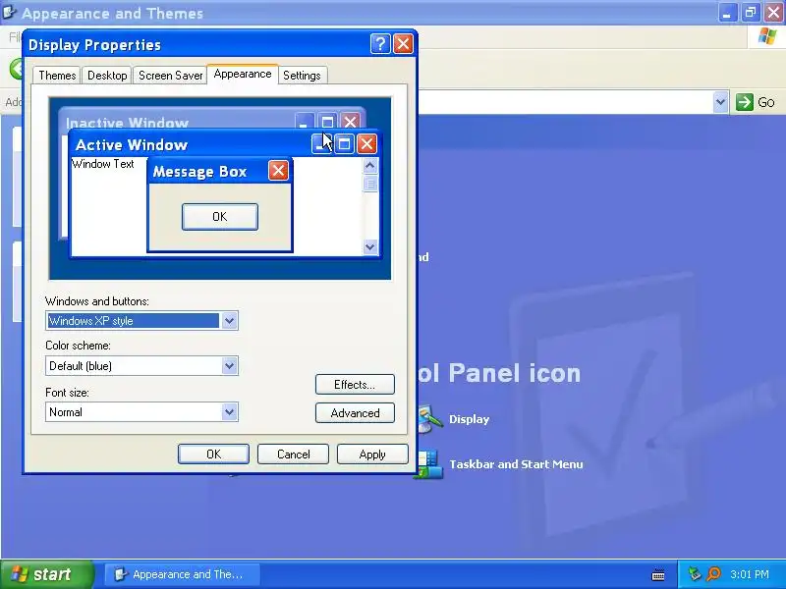Screen dimensions: 786x589
Task: Minimize the Appearance and Themes window
Action: [727, 13]
